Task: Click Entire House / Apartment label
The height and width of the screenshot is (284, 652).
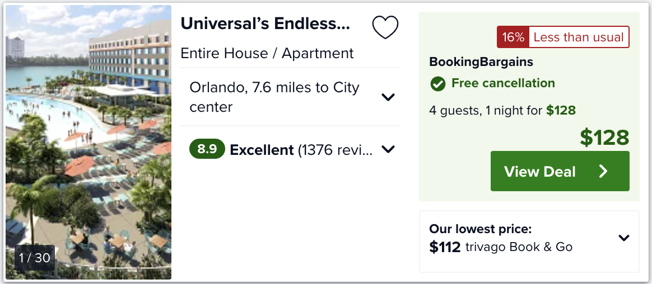Action: click(267, 54)
